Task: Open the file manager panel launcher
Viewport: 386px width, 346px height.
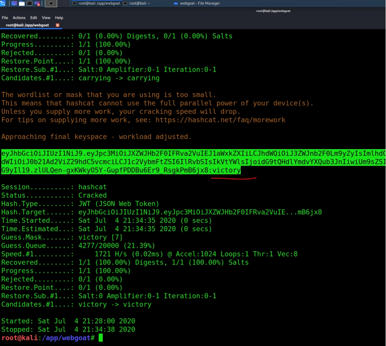Action: (22, 3)
